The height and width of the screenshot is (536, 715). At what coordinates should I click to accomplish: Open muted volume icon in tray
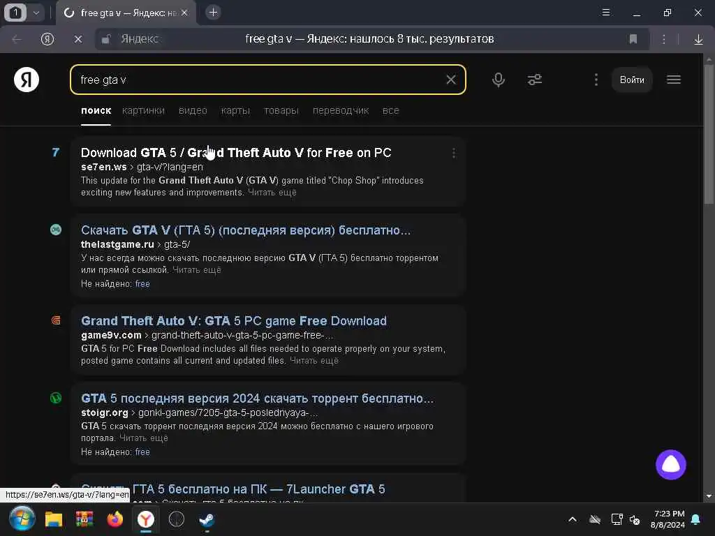tap(635, 519)
